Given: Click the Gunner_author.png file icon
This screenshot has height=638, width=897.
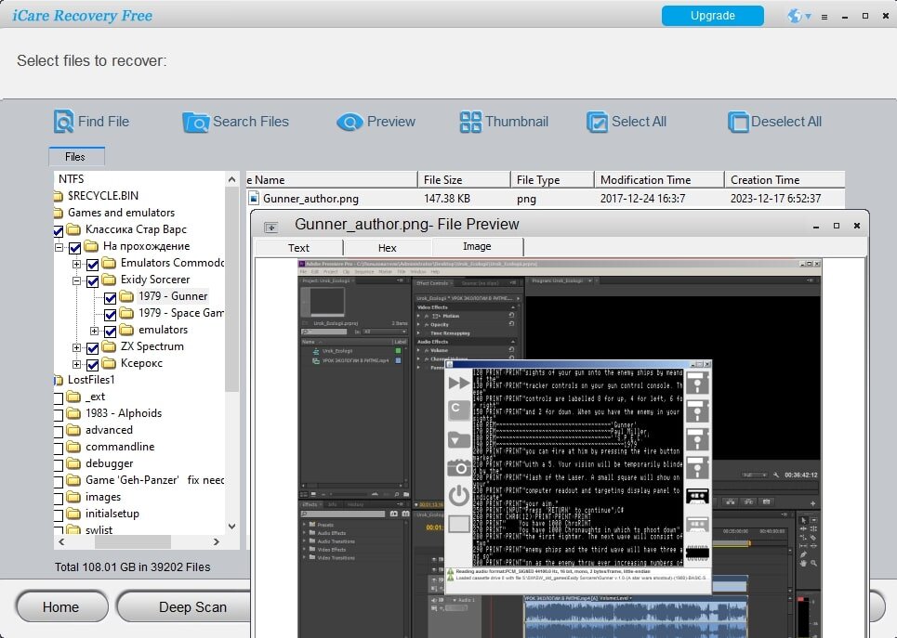Looking at the screenshot, I should (x=254, y=199).
